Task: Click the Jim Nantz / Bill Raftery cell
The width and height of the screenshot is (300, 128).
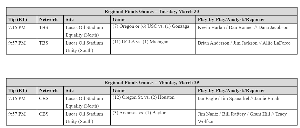Action: click(x=242, y=114)
